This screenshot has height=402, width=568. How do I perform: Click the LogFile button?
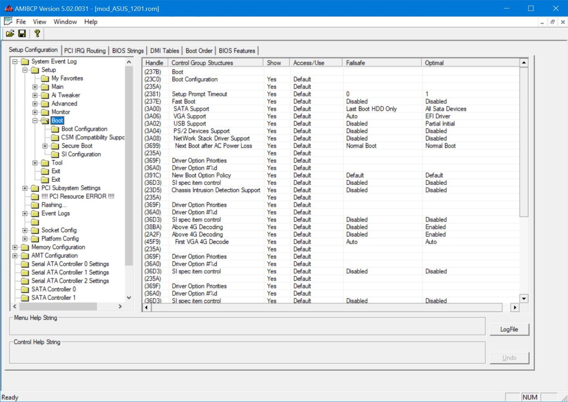(x=509, y=329)
